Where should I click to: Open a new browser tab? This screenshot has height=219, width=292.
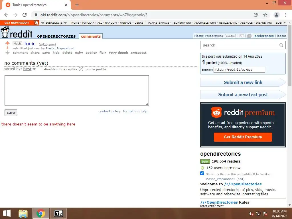pos(77,5)
